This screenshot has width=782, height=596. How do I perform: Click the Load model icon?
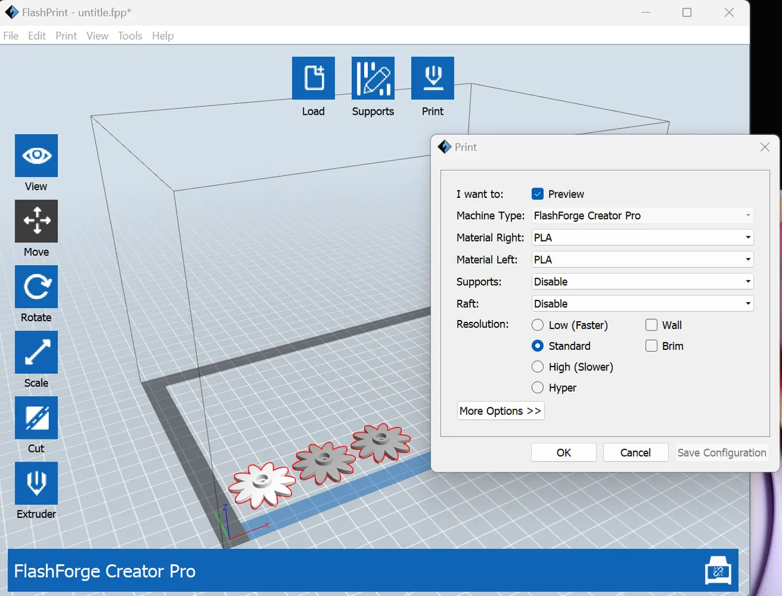[313, 78]
